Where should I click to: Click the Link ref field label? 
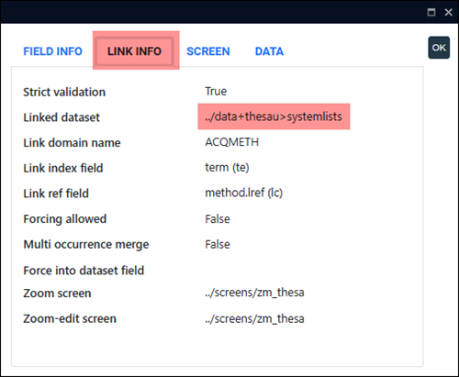coord(56,194)
